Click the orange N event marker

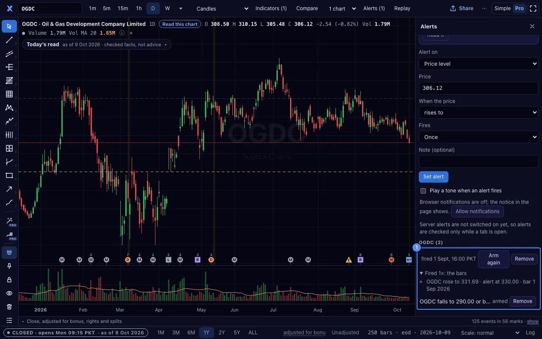[391, 260]
